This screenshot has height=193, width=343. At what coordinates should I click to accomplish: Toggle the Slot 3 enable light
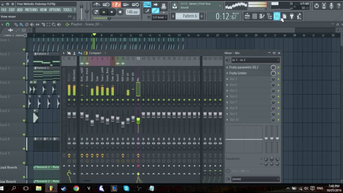pyautogui.click(x=278, y=79)
